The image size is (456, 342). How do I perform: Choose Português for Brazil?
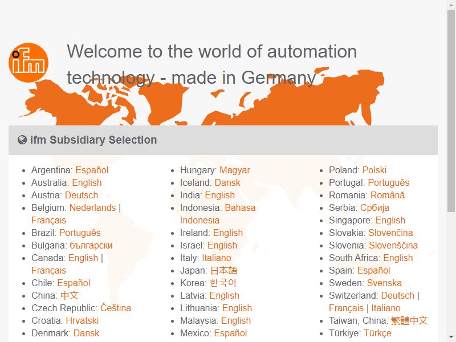80,233
